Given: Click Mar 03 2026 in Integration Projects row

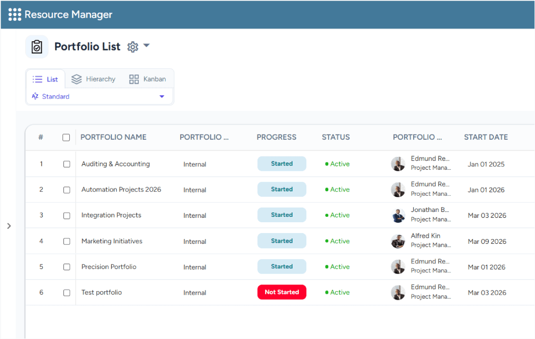Looking at the screenshot, I should (x=487, y=215).
